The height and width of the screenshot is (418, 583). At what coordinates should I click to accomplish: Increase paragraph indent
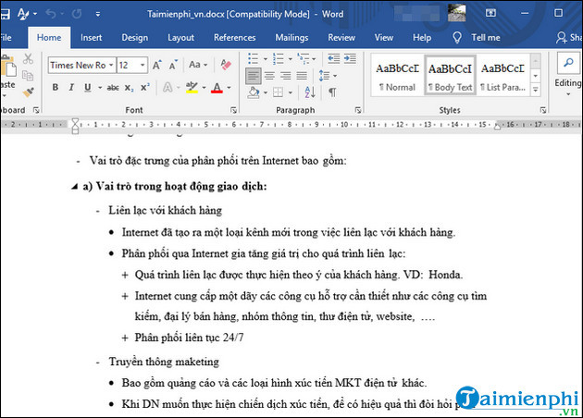pos(350,58)
